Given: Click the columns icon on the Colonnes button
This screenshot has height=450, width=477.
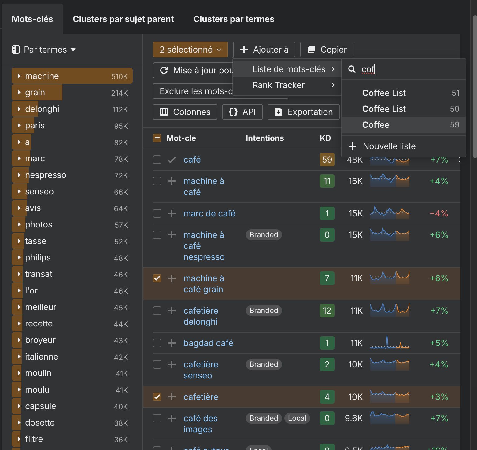Looking at the screenshot, I should pyautogui.click(x=164, y=112).
